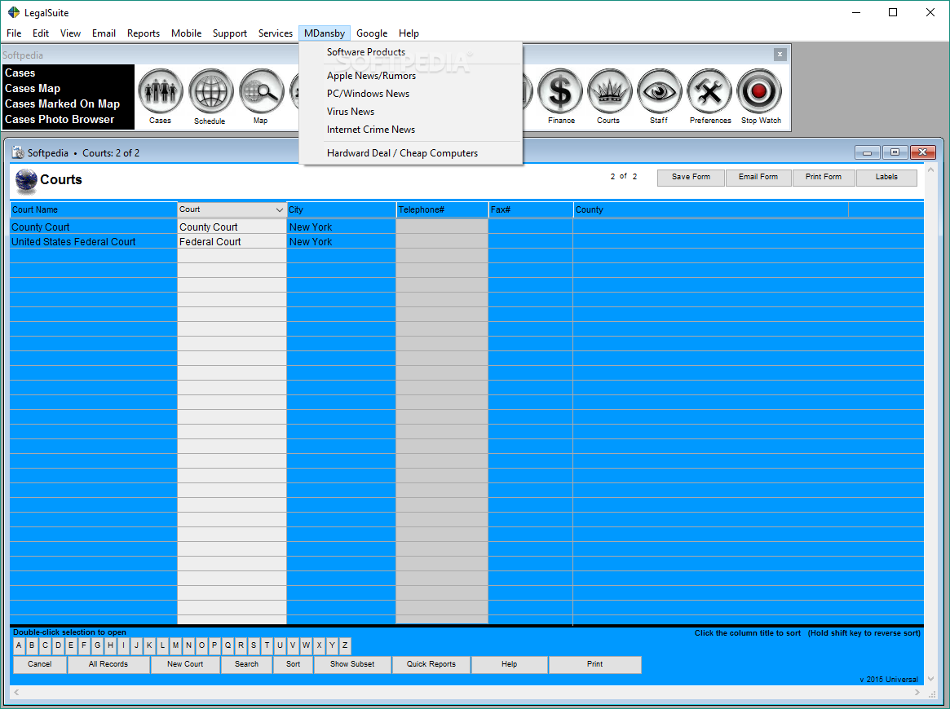Click the bottom Help button
The width and height of the screenshot is (950, 709).
pos(510,664)
